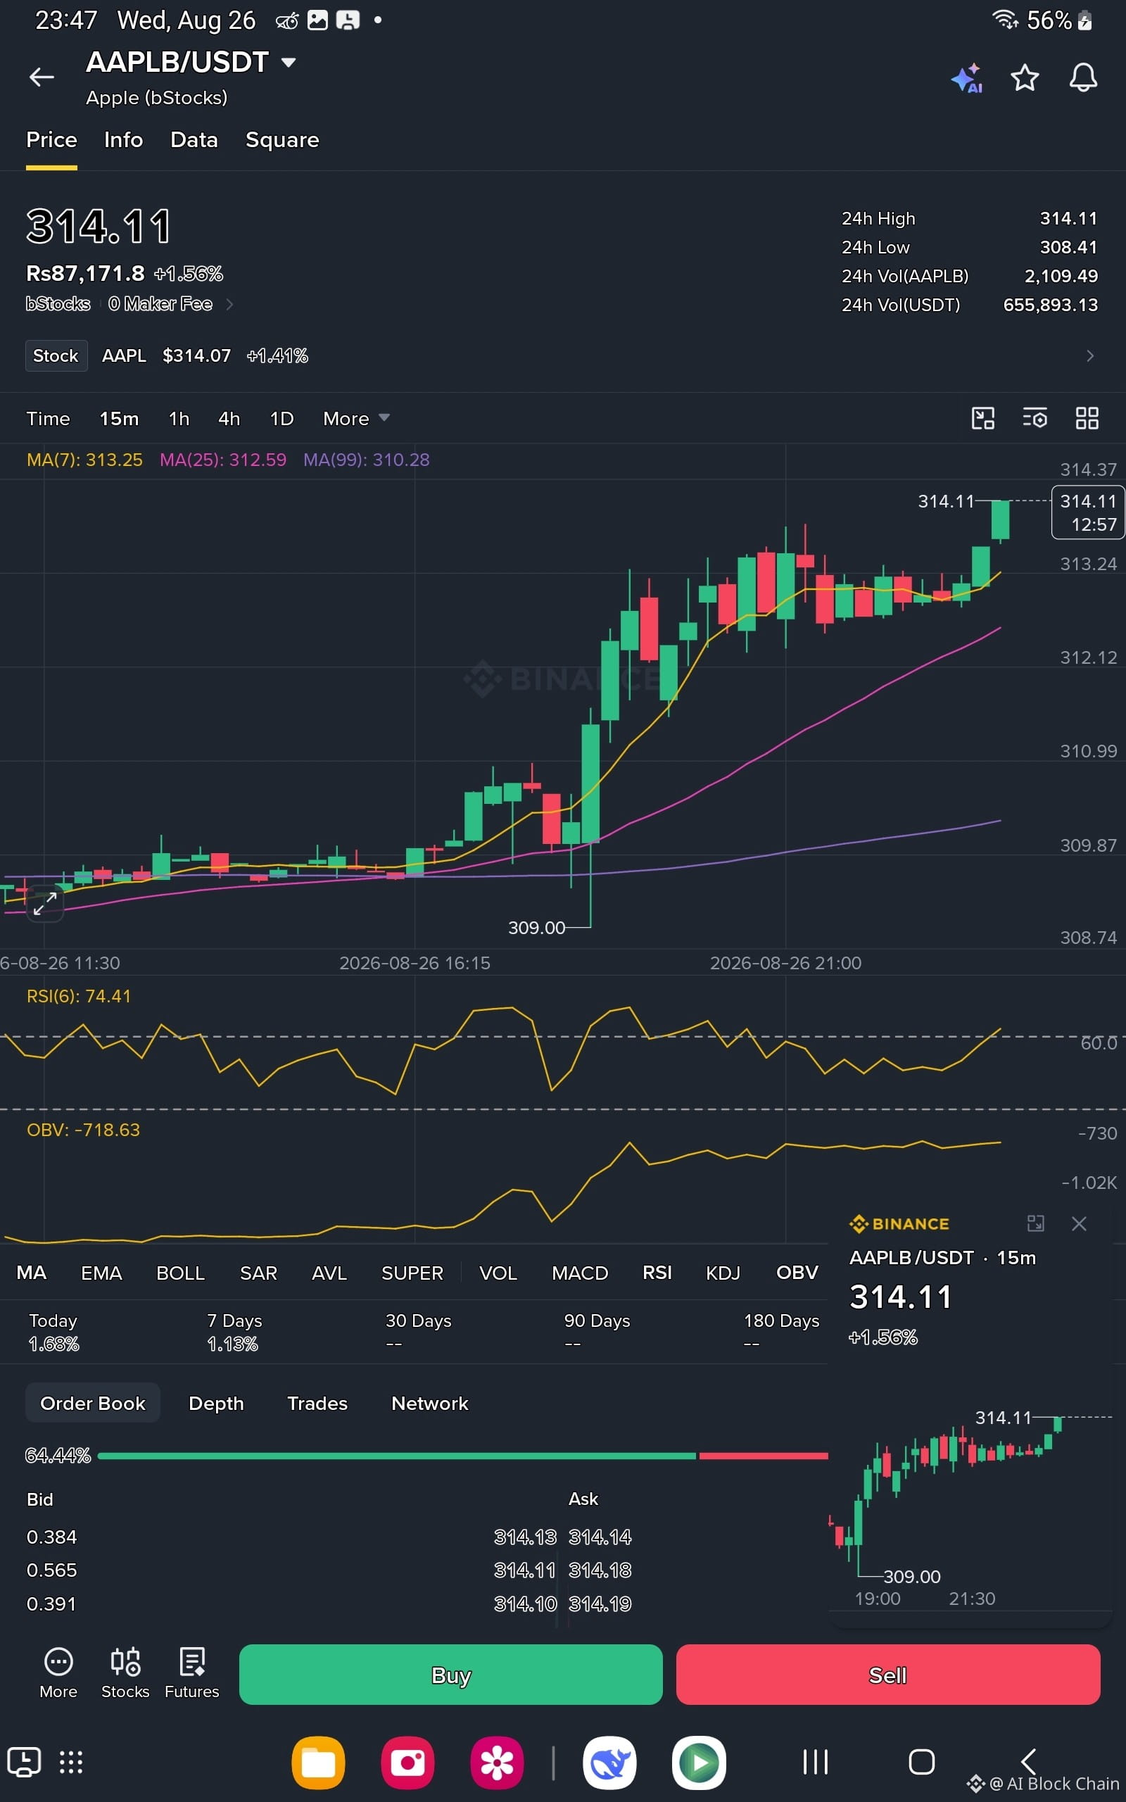Switch to the Info tab
The image size is (1126, 1802).
click(x=124, y=140)
